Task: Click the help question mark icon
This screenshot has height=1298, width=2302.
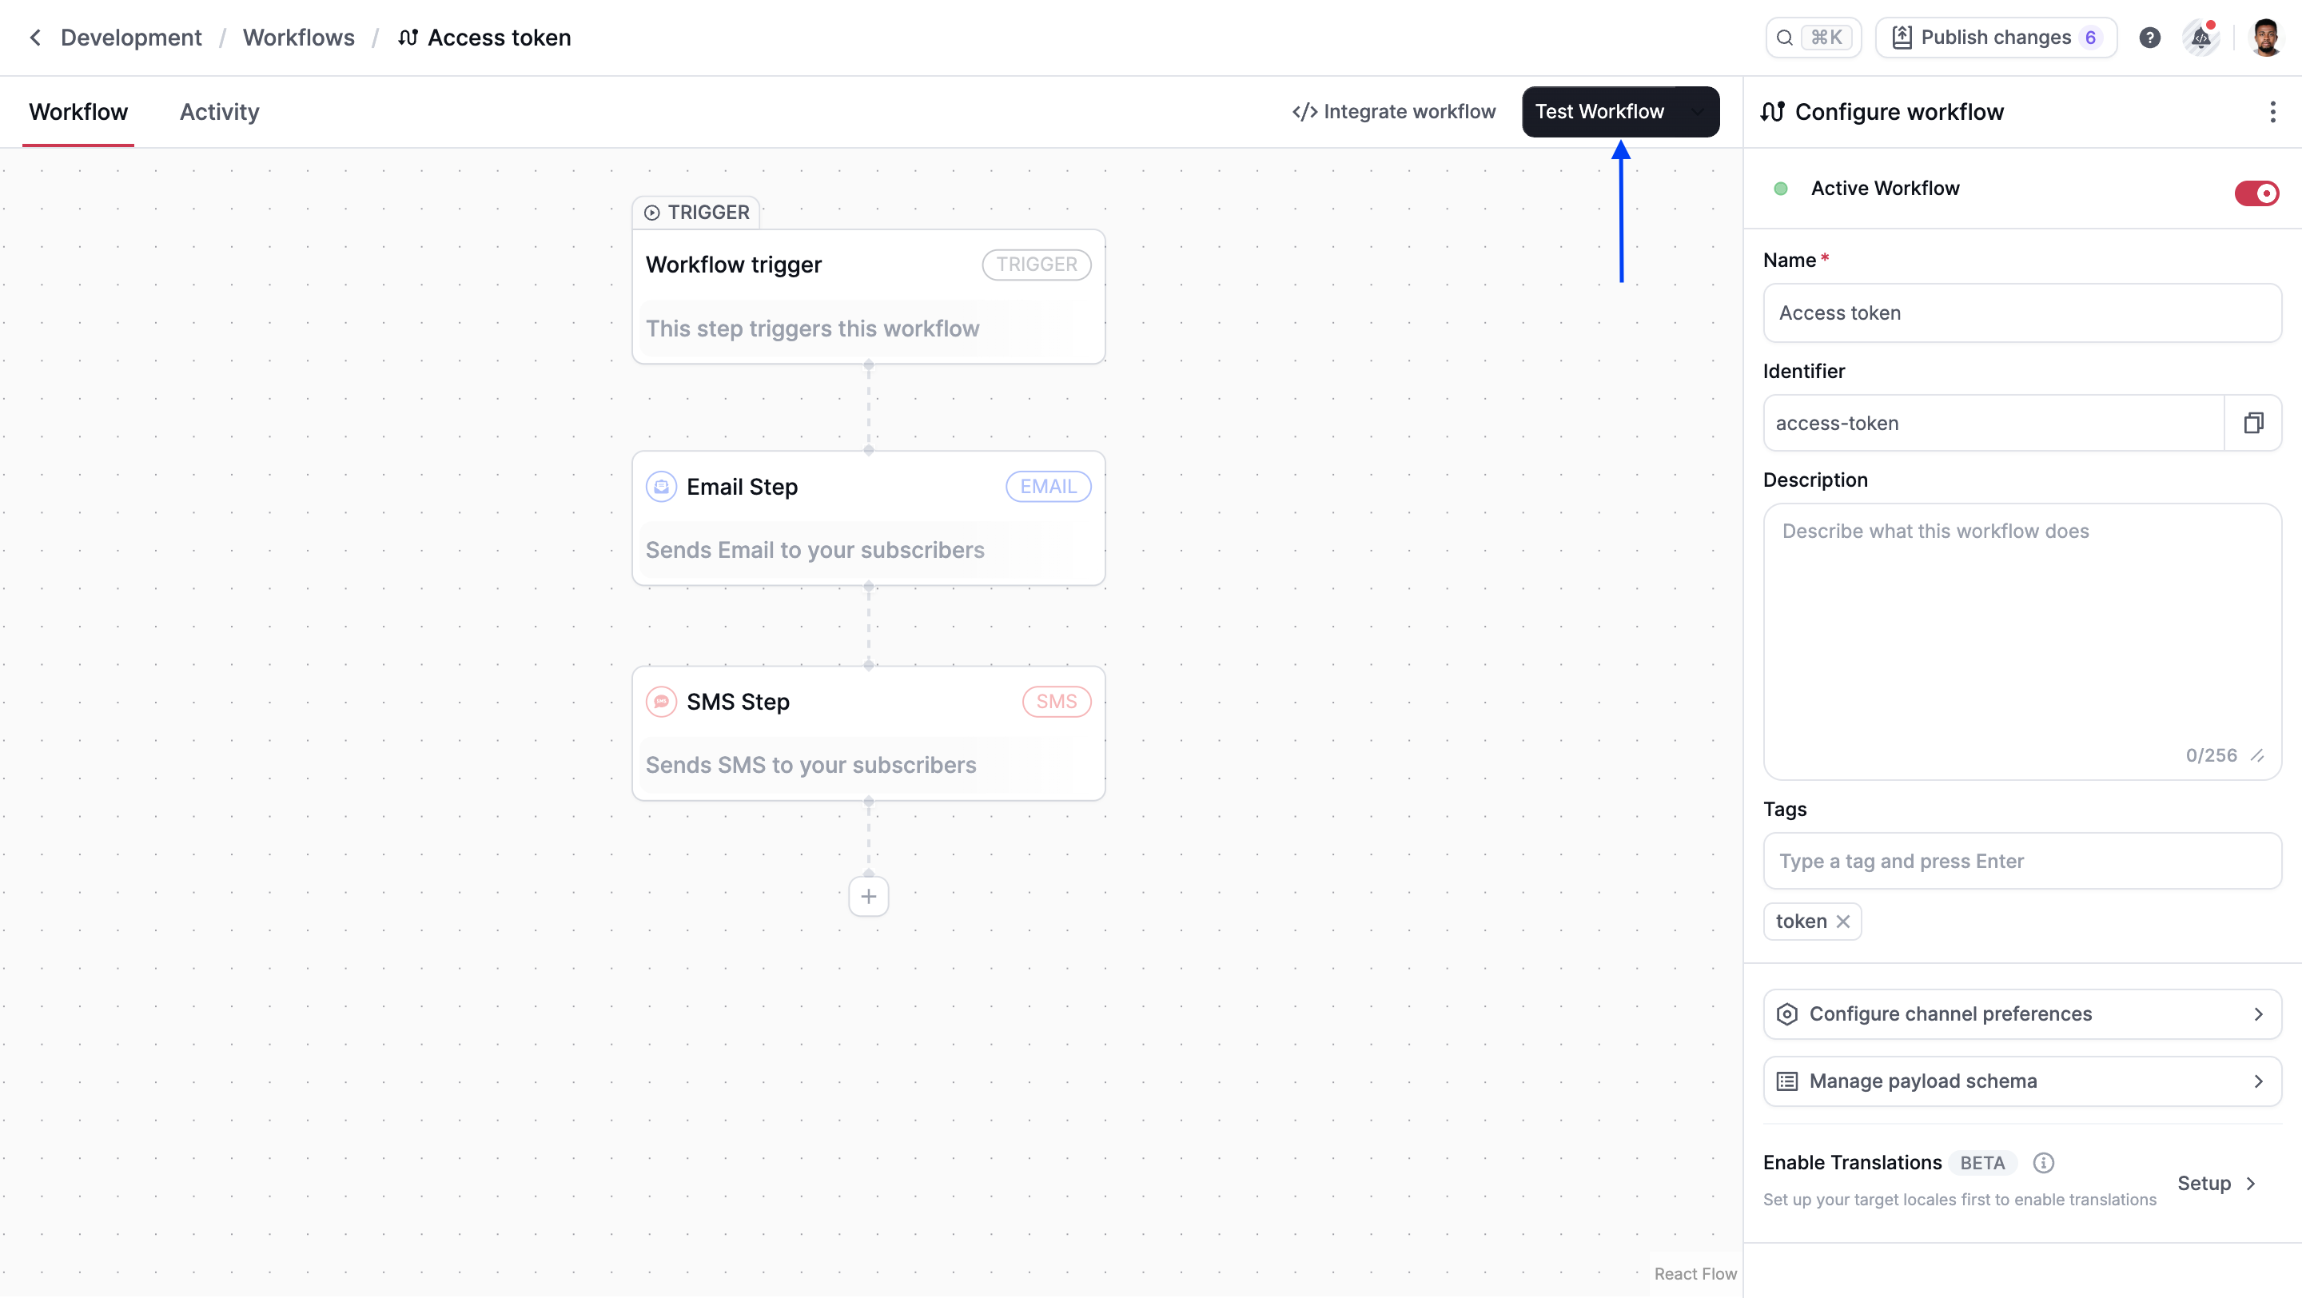Action: pos(2150,37)
